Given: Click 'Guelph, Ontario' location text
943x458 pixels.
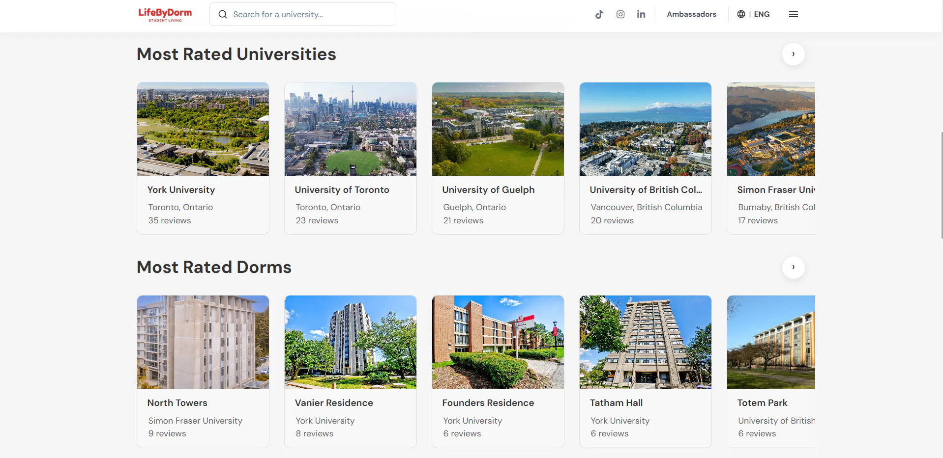Looking at the screenshot, I should [x=474, y=207].
